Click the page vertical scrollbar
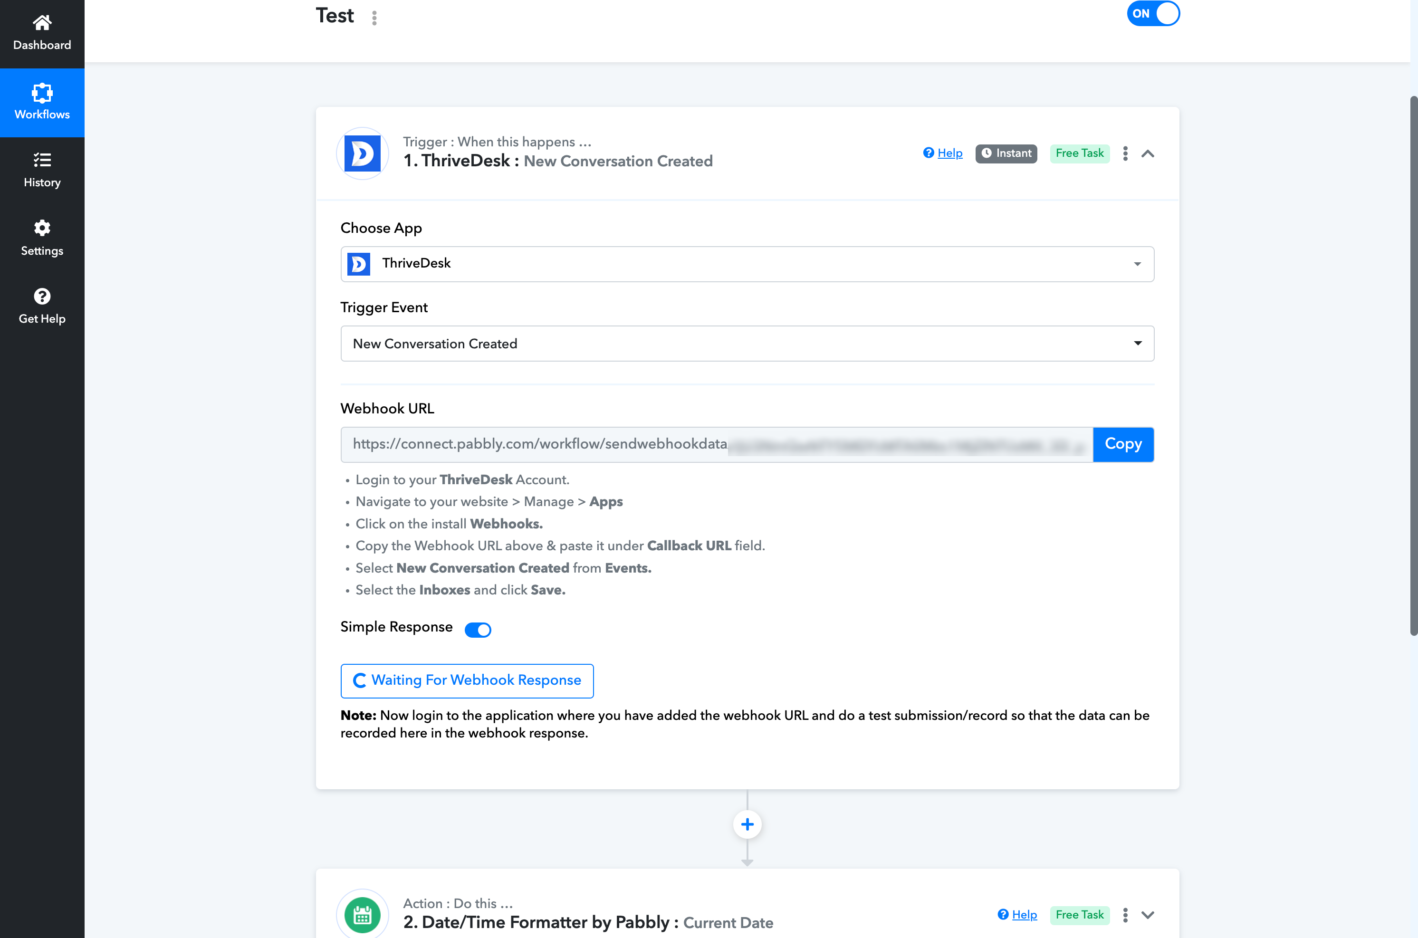The image size is (1418, 938). click(x=1413, y=365)
